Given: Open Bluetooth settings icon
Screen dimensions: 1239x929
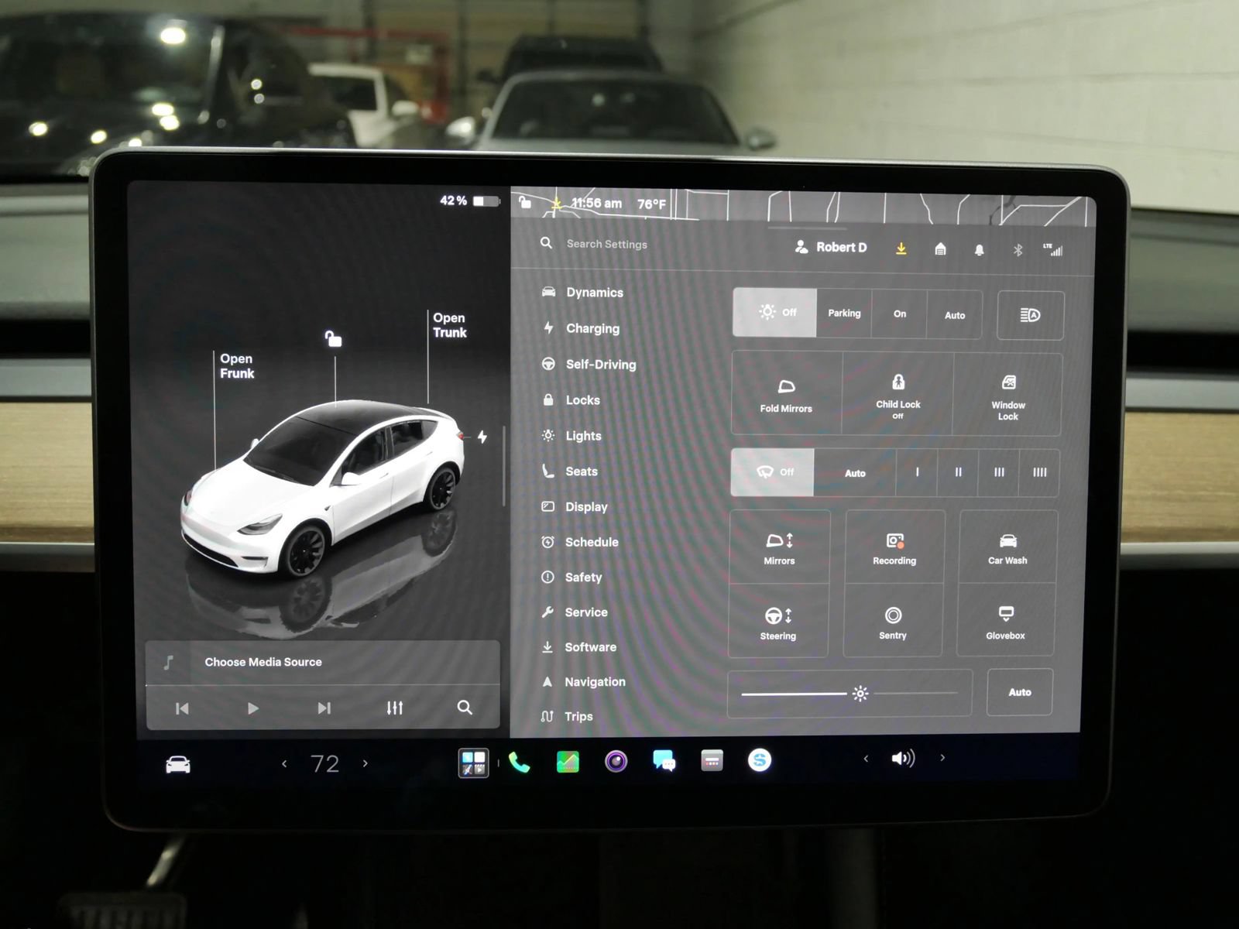Looking at the screenshot, I should point(1018,249).
